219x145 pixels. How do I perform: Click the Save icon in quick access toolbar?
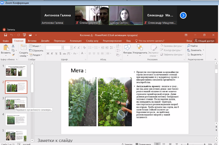5,35
